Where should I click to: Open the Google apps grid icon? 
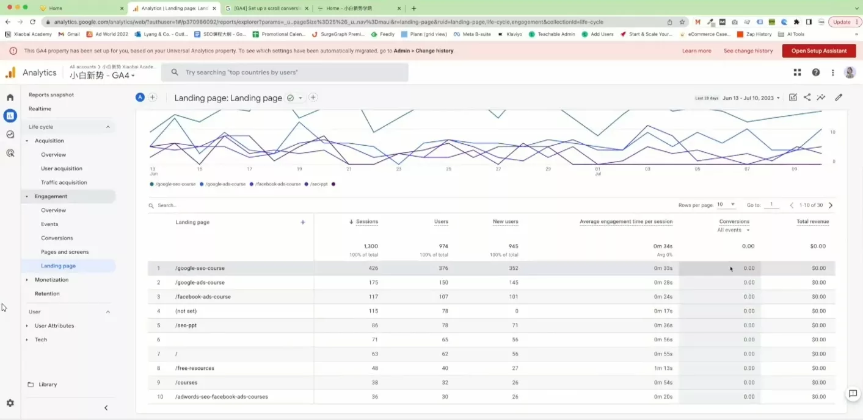coord(797,73)
